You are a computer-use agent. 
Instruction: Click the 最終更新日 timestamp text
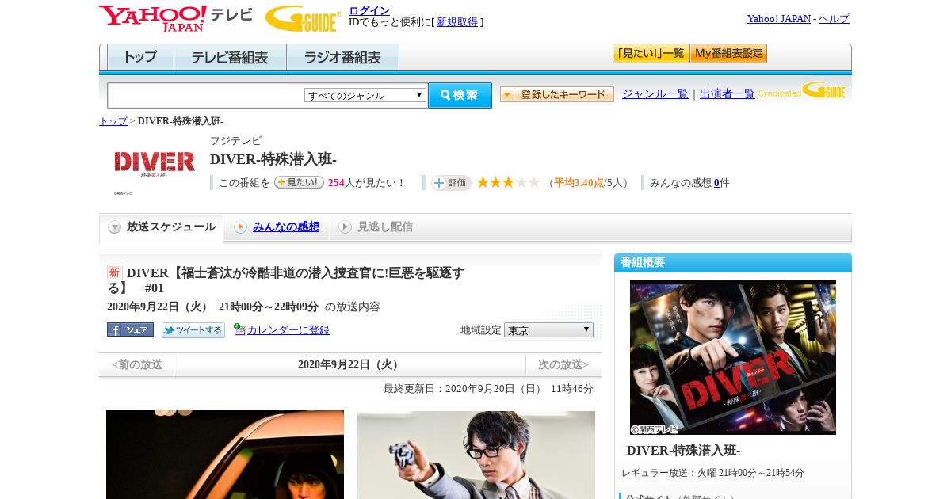pyautogui.click(x=488, y=389)
